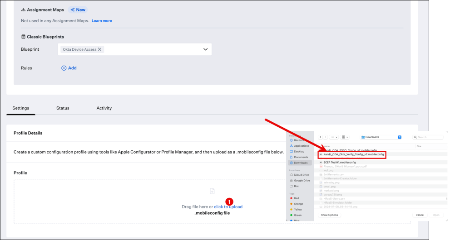
Task: Focus the file dialog Search field
Action: pos(429,137)
